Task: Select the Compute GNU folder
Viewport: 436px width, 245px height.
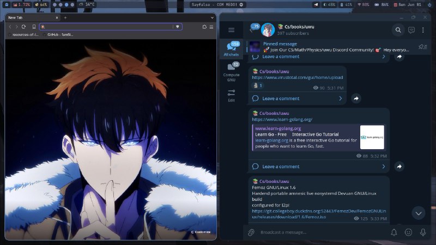Action: click(231, 72)
